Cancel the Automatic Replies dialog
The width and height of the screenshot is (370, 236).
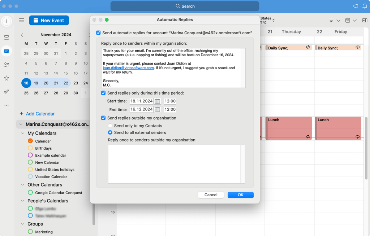point(211,195)
